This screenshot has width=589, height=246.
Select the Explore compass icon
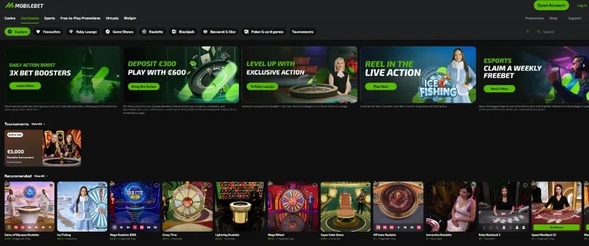tap(10, 32)
